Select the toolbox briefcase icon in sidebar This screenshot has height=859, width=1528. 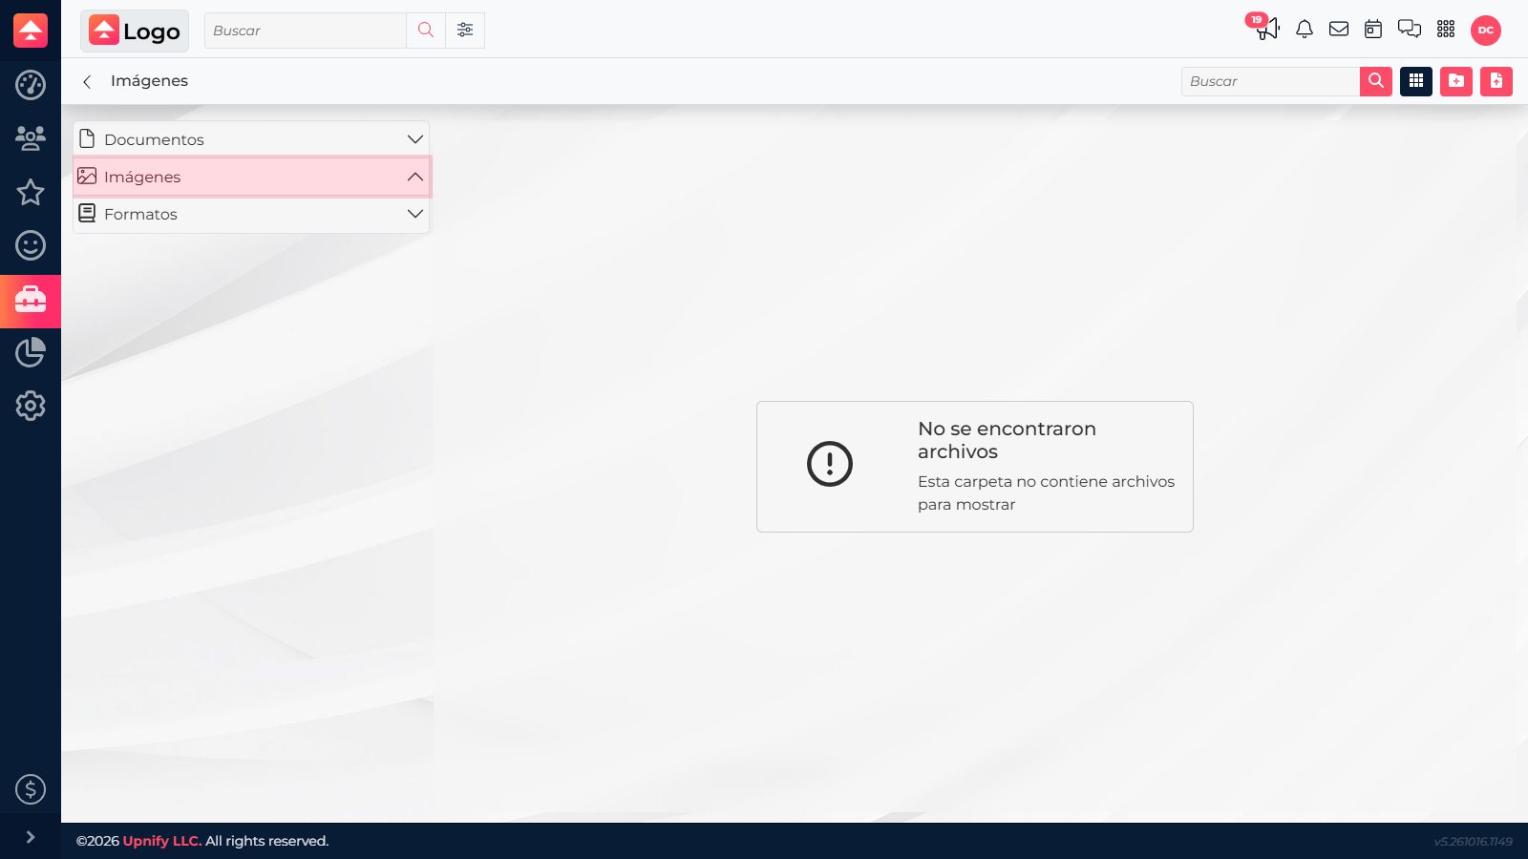click(31, 301)
